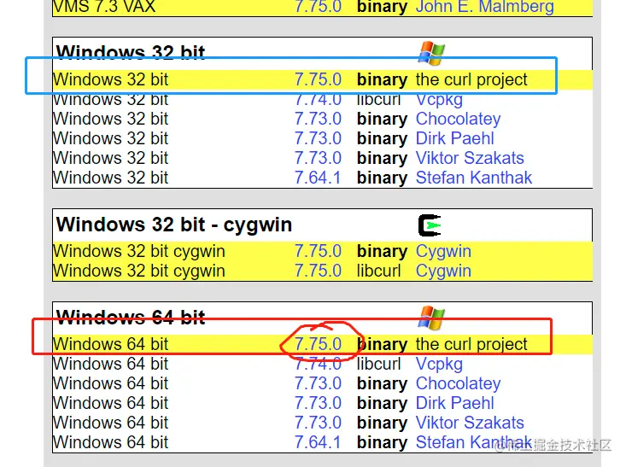Click "Windows 64 bit" label in the Dirk Paehl row
The width and height of the screenshot is (626, 467).
[x=110, y=403]
